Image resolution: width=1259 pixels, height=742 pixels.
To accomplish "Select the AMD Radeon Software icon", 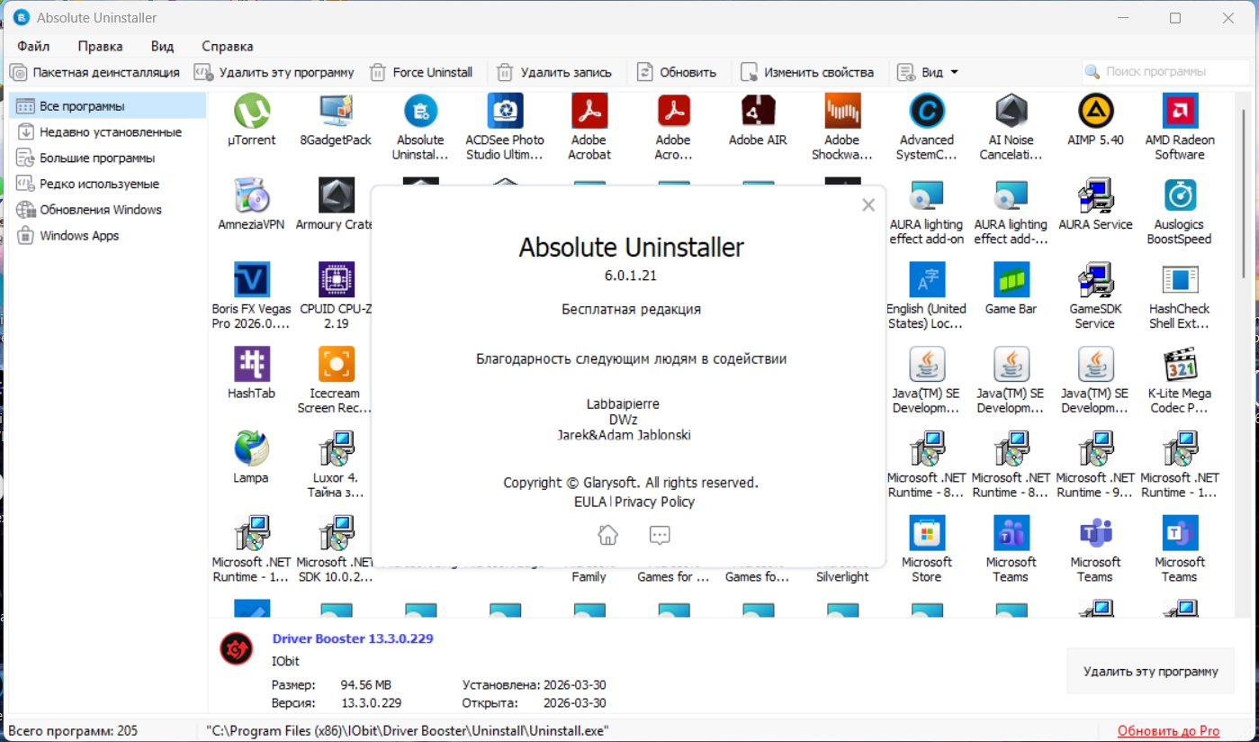I will click(x=1180, y=112).
